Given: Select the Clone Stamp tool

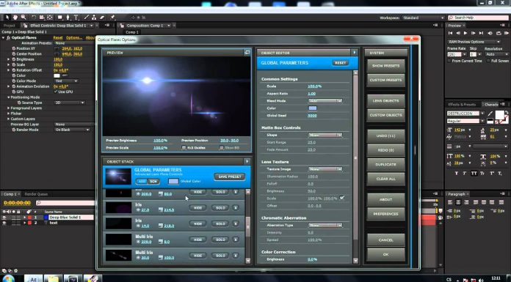Looking at the screenshot, I should click(94, 18).
